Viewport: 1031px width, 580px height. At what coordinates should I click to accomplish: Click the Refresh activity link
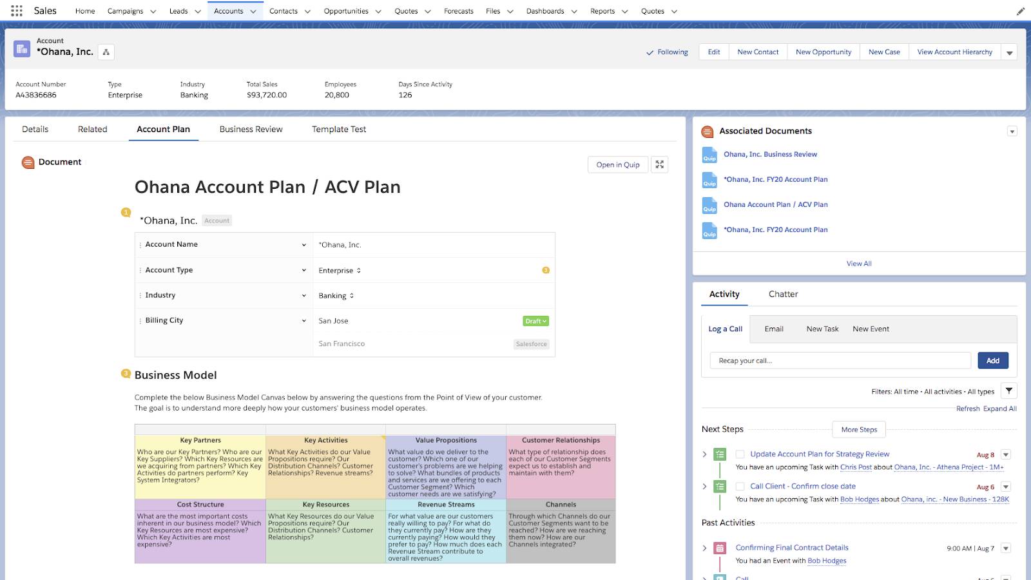tap(968, 409)
